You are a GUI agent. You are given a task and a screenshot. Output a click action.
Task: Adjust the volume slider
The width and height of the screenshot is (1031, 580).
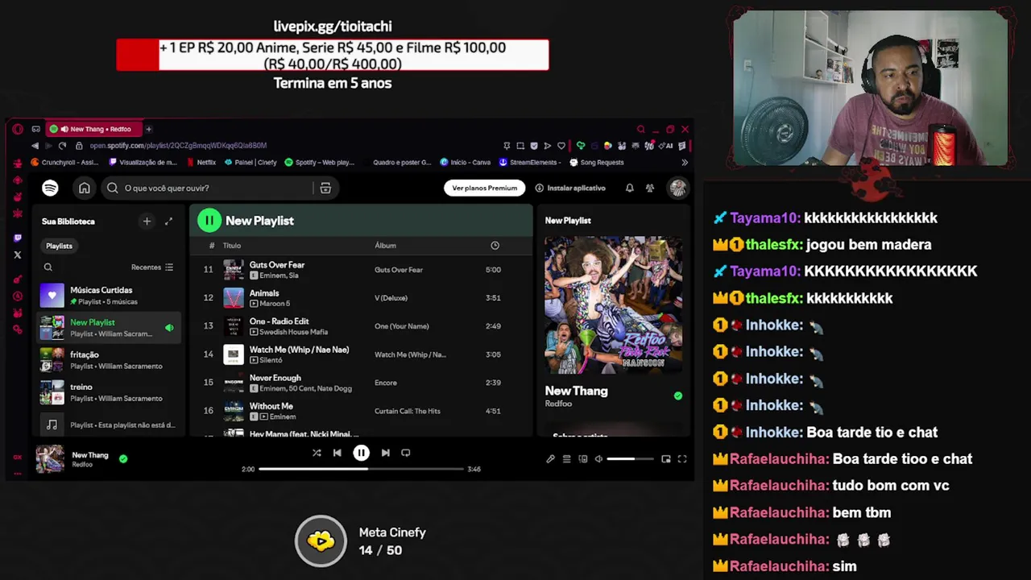point(631,459)
